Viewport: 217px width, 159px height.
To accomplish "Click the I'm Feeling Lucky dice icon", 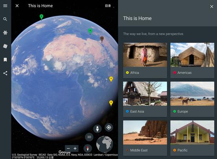I will [x=5, y=46].
